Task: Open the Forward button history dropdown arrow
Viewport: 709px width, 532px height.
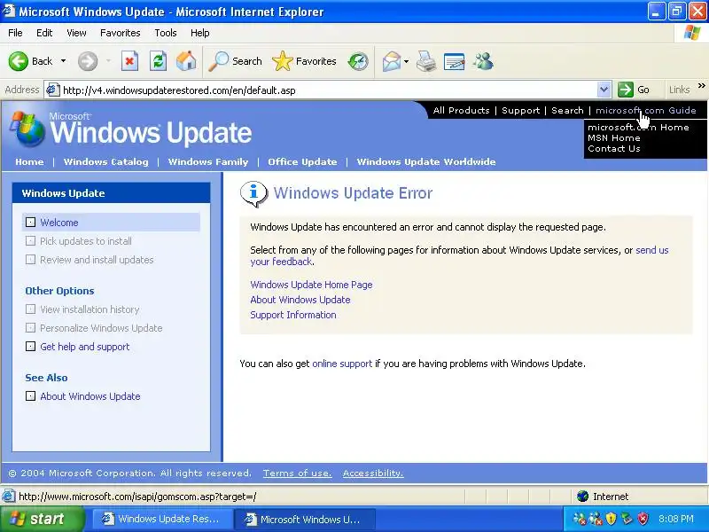Action: 108,61
